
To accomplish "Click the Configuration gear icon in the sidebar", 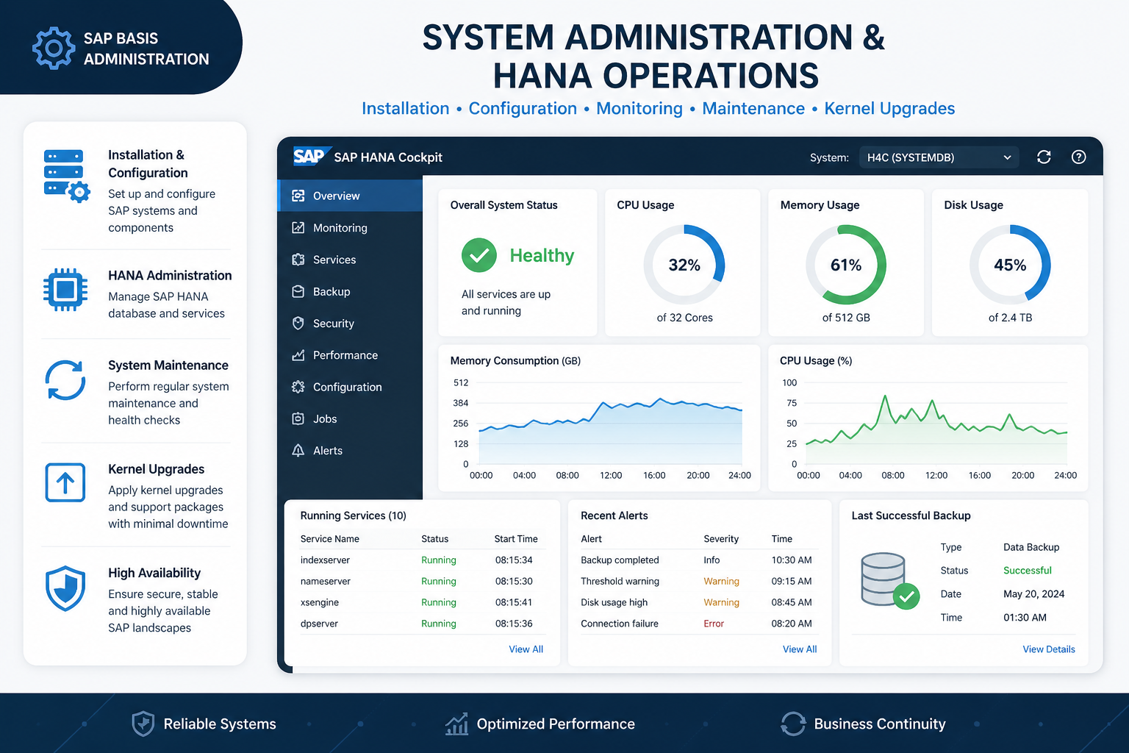I will 298,387.
